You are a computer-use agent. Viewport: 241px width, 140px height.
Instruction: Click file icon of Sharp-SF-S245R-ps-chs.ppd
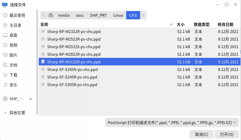point(43,77)
